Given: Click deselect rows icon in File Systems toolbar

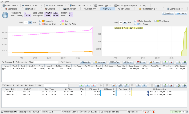Looking at the screenshot, I should click(171, 62).
